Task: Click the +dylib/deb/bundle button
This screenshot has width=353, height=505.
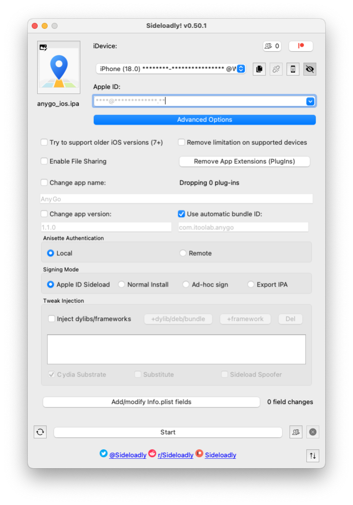Action: (x=178, y=319)
